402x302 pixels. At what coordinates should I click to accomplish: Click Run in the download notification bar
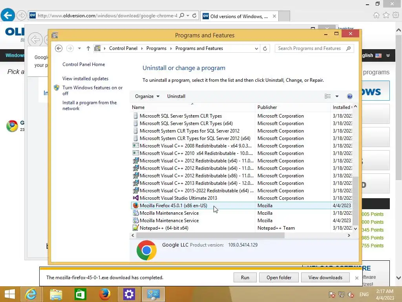point(245,277)
